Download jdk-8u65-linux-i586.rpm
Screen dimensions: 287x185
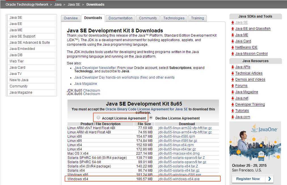tap(177, 136)
